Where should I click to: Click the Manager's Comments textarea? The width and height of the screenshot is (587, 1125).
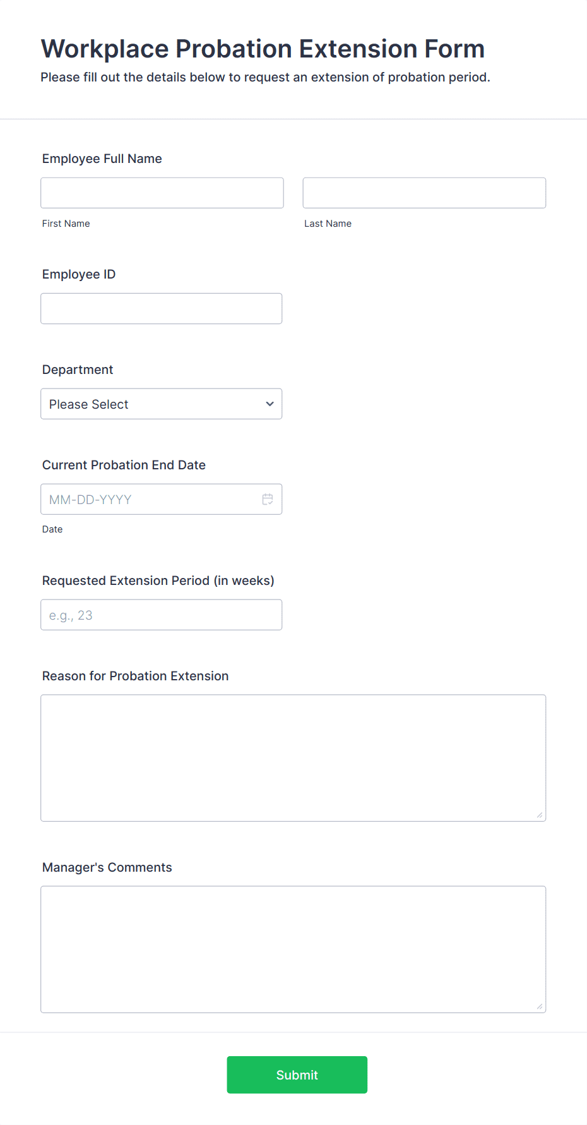pyautogui.click(x=293, y=949)
